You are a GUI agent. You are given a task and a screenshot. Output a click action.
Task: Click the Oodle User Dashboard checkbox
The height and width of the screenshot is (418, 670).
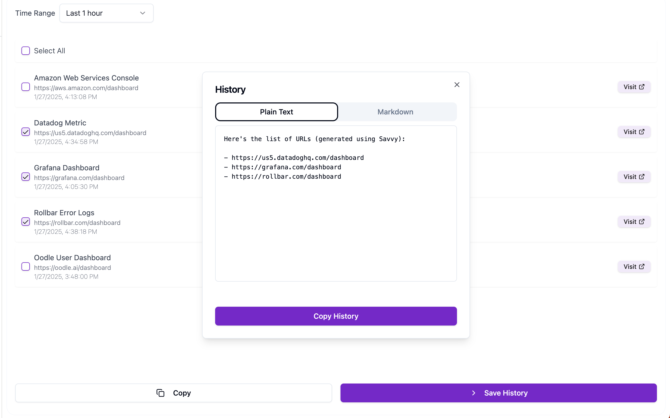[26, 266]
